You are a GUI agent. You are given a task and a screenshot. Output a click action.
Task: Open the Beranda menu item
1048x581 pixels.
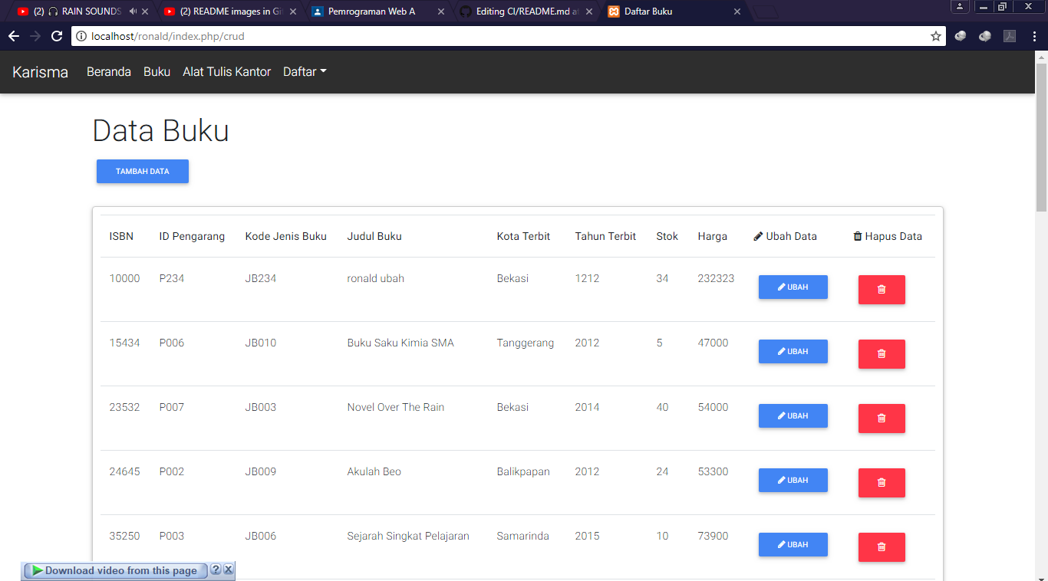point(109,71)
